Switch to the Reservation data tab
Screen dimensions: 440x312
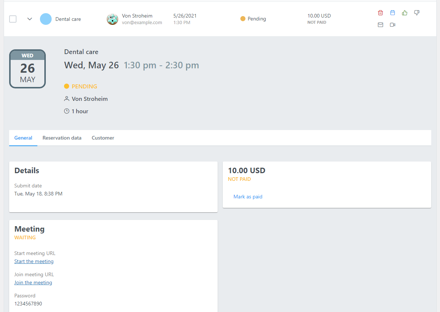click(62, 138)
